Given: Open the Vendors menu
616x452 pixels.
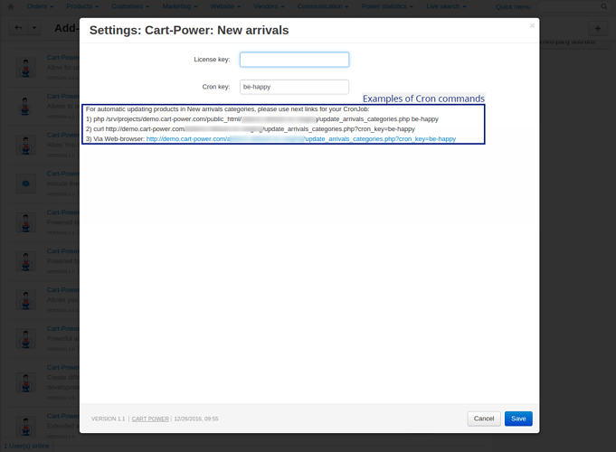Looking at the screenshot, I should pos(269,6).
